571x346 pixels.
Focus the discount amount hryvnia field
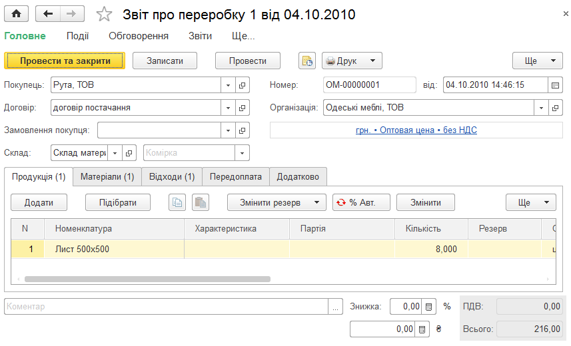pyautogui.click(x=382, y=329)
